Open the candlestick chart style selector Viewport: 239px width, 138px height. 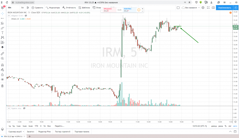tap(28, 8)
